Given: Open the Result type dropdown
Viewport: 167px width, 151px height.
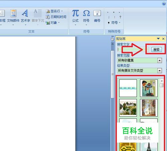Looking at the screenshot, I should click(x=160, y=70).
